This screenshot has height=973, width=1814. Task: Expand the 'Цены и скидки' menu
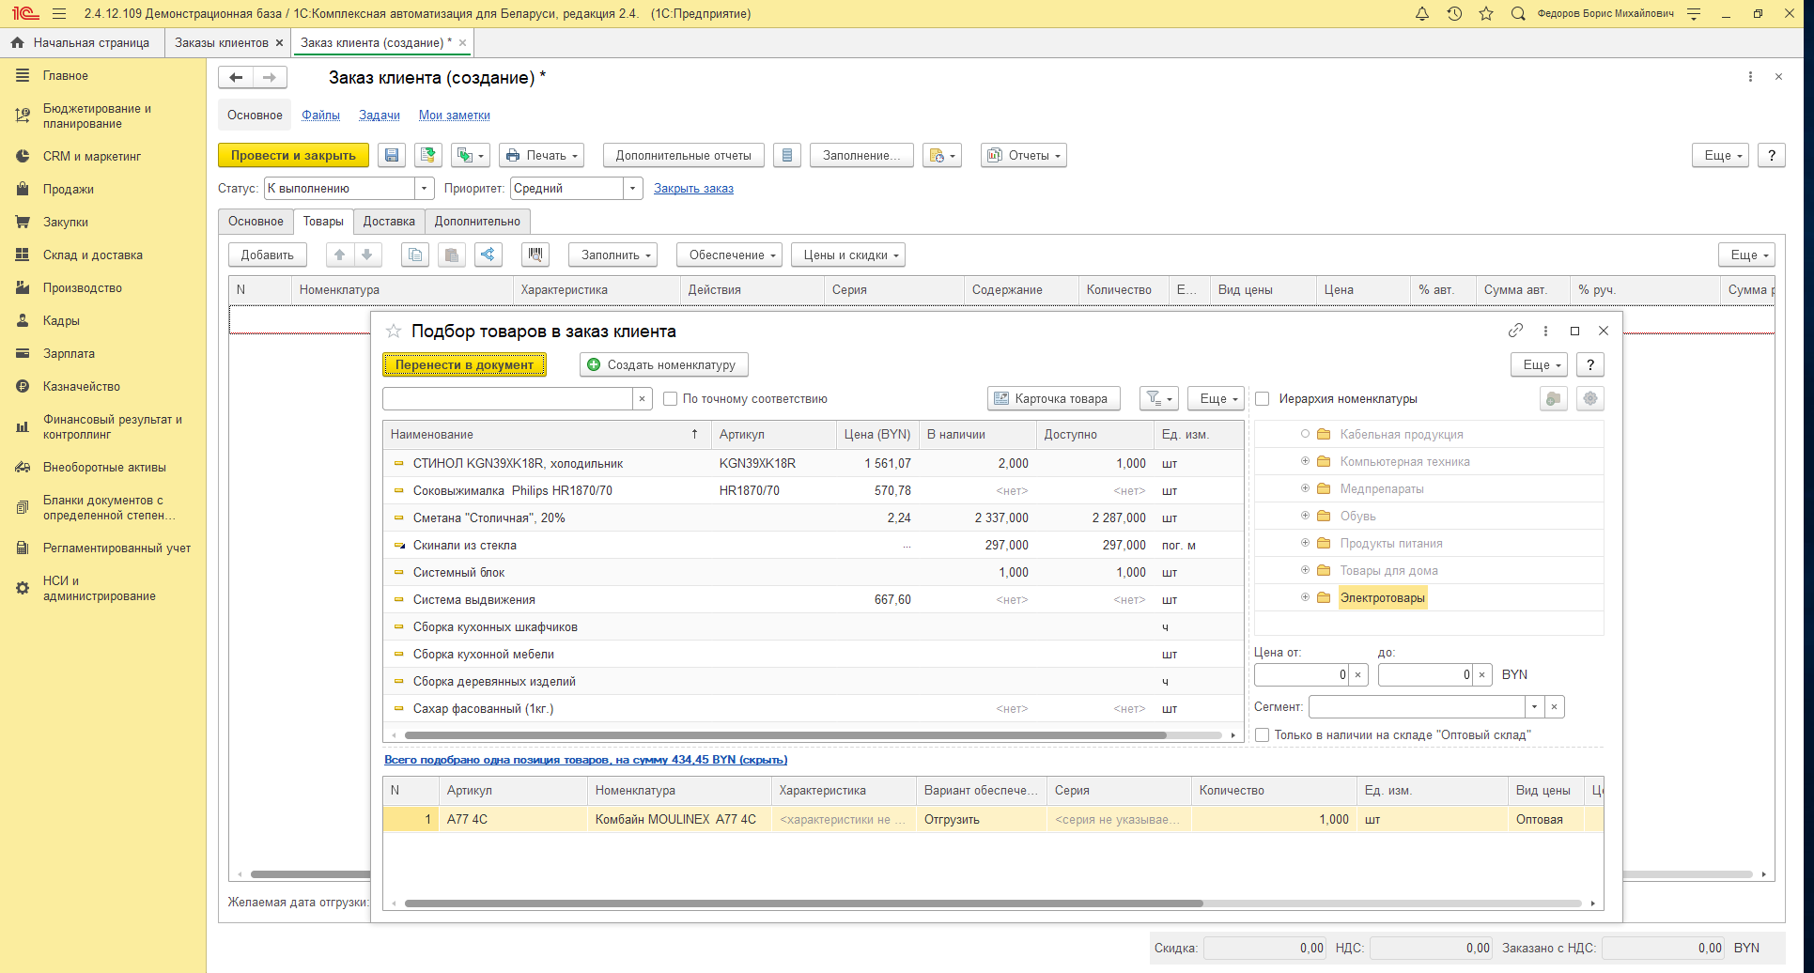(x=847, y=255)
